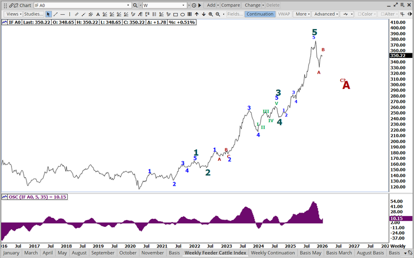The image size is (414, 258).
Task: Switch to the March tab
Action: [x=31, y=253]
